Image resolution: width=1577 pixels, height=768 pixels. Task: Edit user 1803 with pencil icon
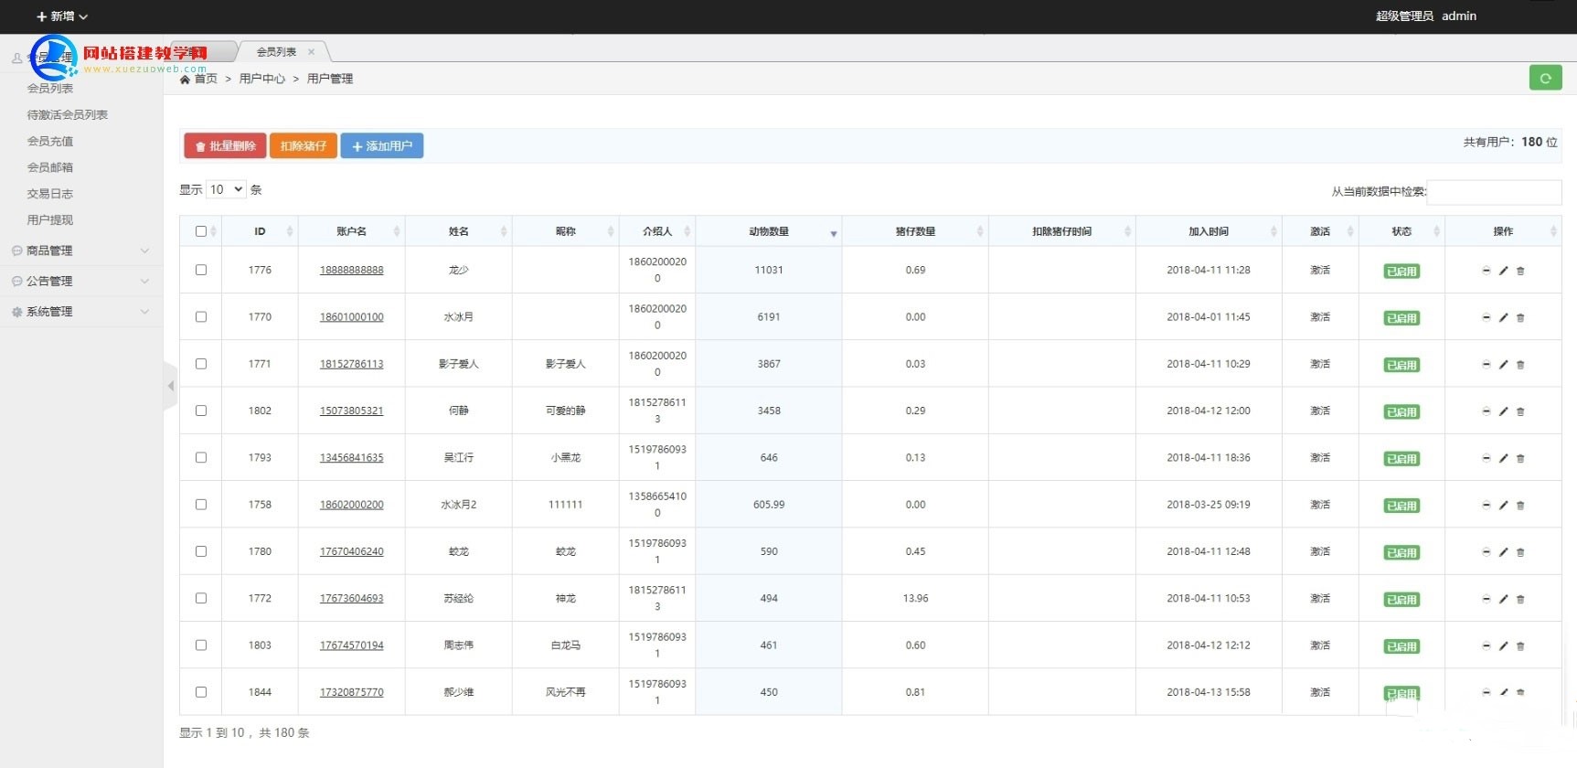pyautogui.click(x=1503, y=645)
